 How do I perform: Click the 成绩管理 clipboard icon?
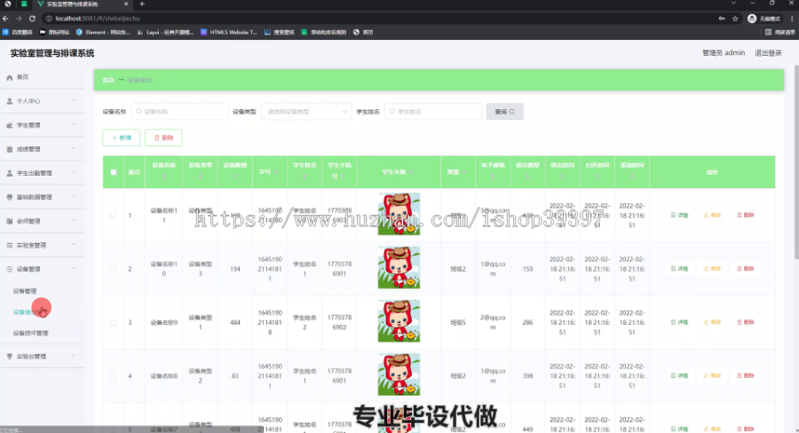[x=9, y=149]
